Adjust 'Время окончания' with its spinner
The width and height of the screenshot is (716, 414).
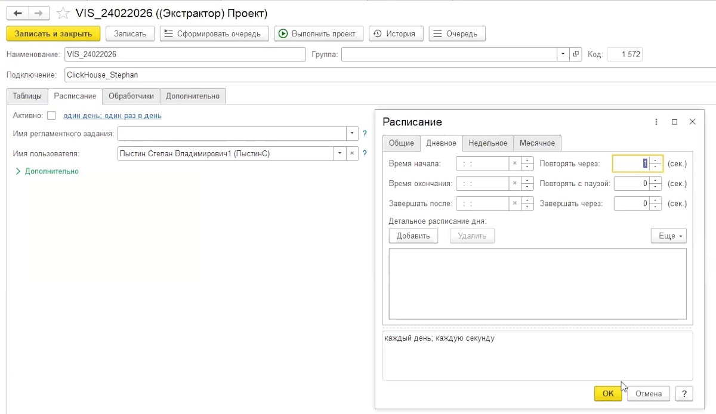tap(527, 183)
